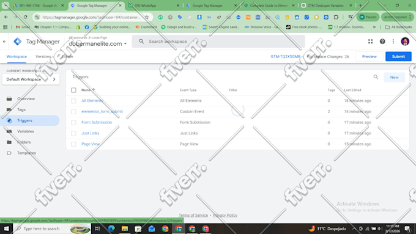Screen dimensions: 416x234
Task: Click the triggers table search icon
Action: tap(376, 77)
